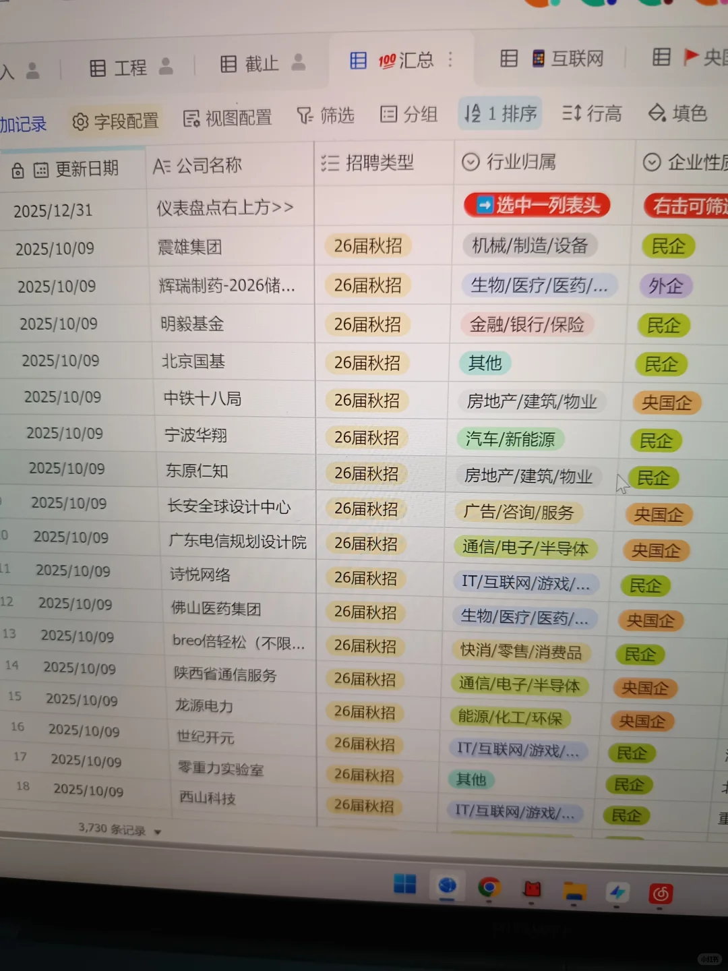Select the 陕西省通信服务 cell
The height and width of the screenshot is (971, 728).
242,674
